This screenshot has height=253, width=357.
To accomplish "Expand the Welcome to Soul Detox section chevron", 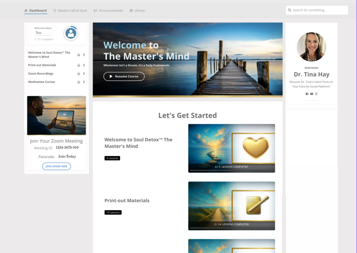I will [84, 55].
